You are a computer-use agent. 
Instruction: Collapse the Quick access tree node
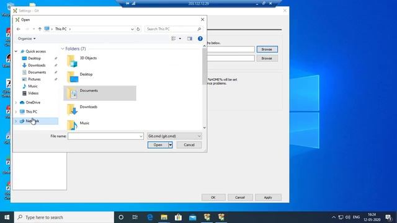tap(16, 51)
